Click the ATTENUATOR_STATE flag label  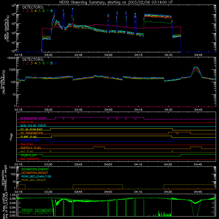(x=33, y=118)
